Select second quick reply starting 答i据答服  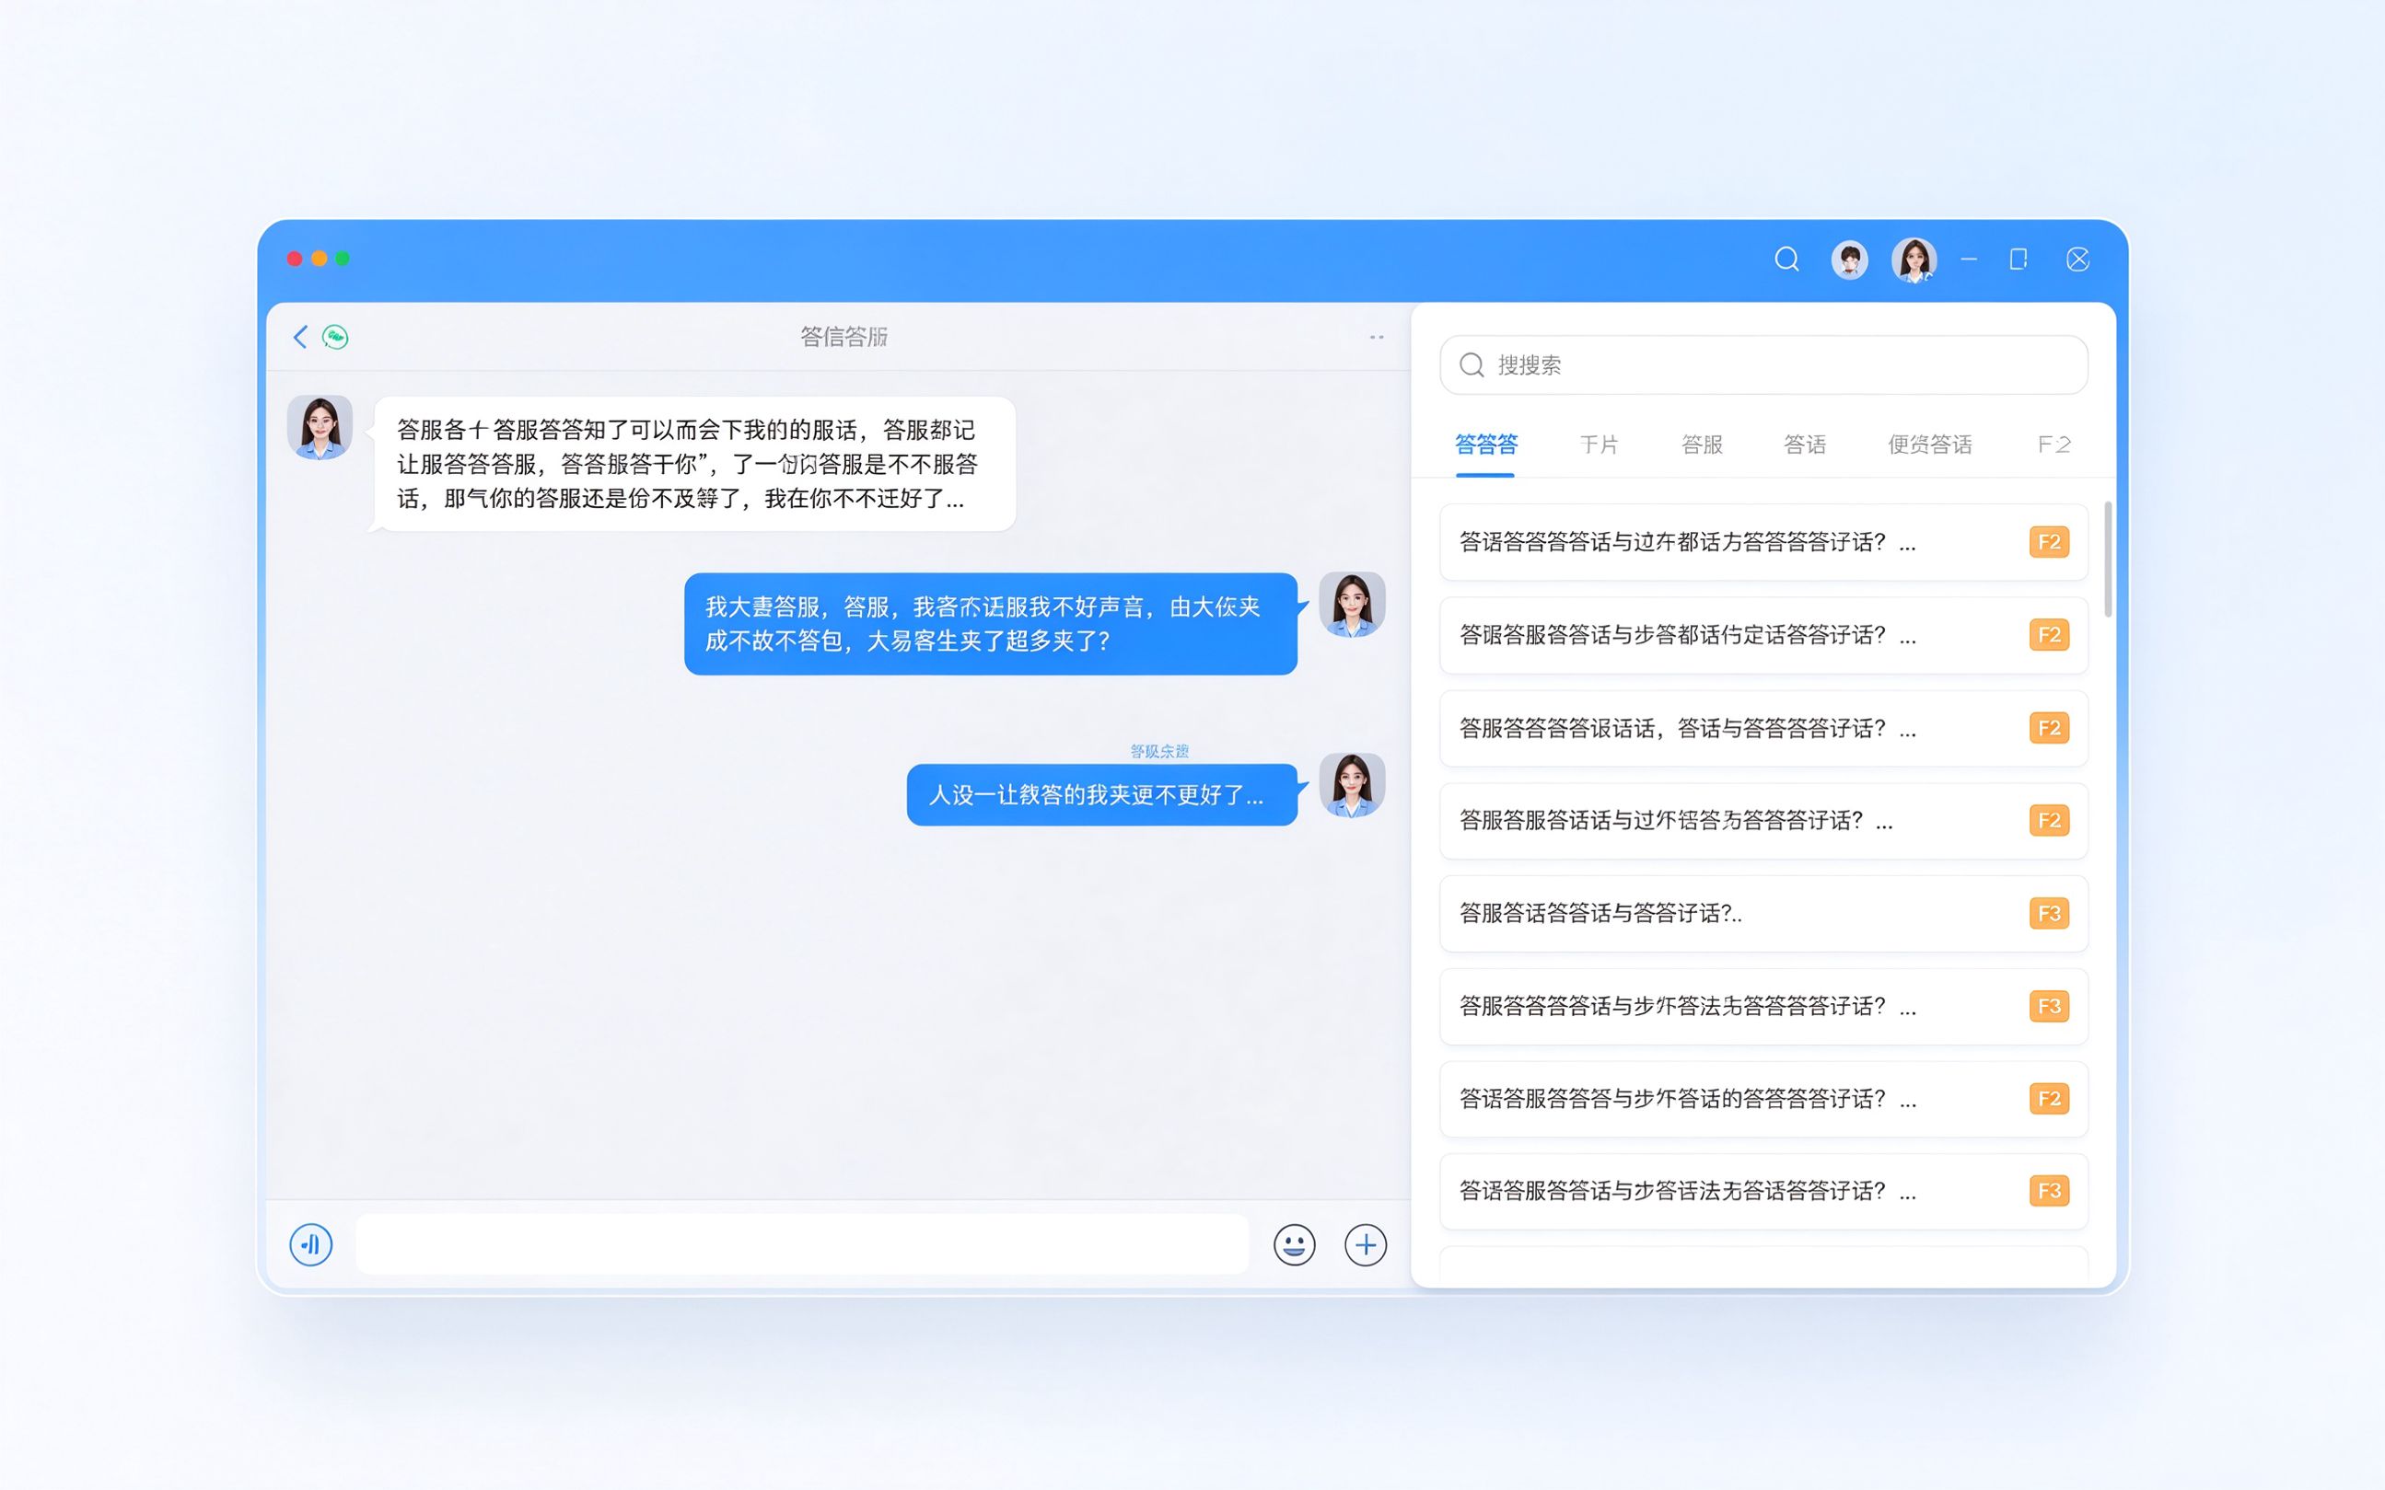1763,636
